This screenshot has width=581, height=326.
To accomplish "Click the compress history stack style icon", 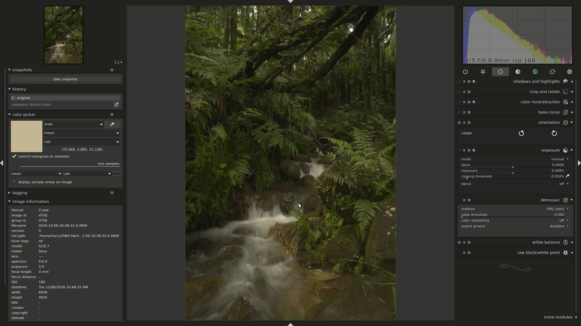I will click(116, 105).
